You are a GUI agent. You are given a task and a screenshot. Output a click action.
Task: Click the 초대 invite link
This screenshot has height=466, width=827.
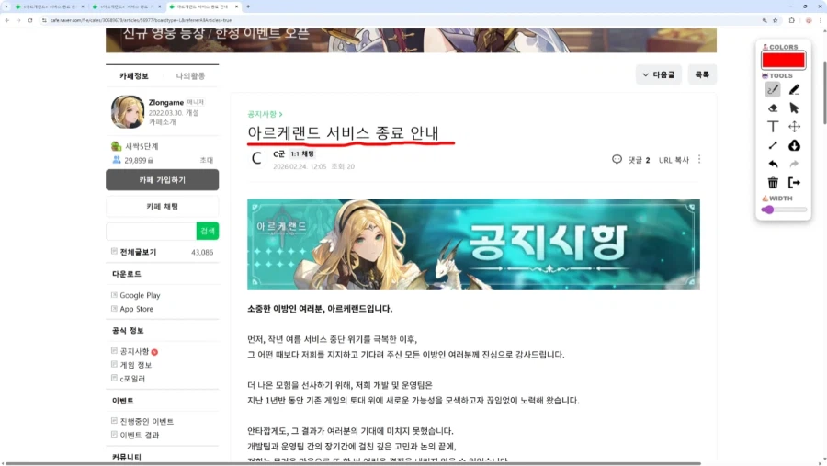(206, 160)
